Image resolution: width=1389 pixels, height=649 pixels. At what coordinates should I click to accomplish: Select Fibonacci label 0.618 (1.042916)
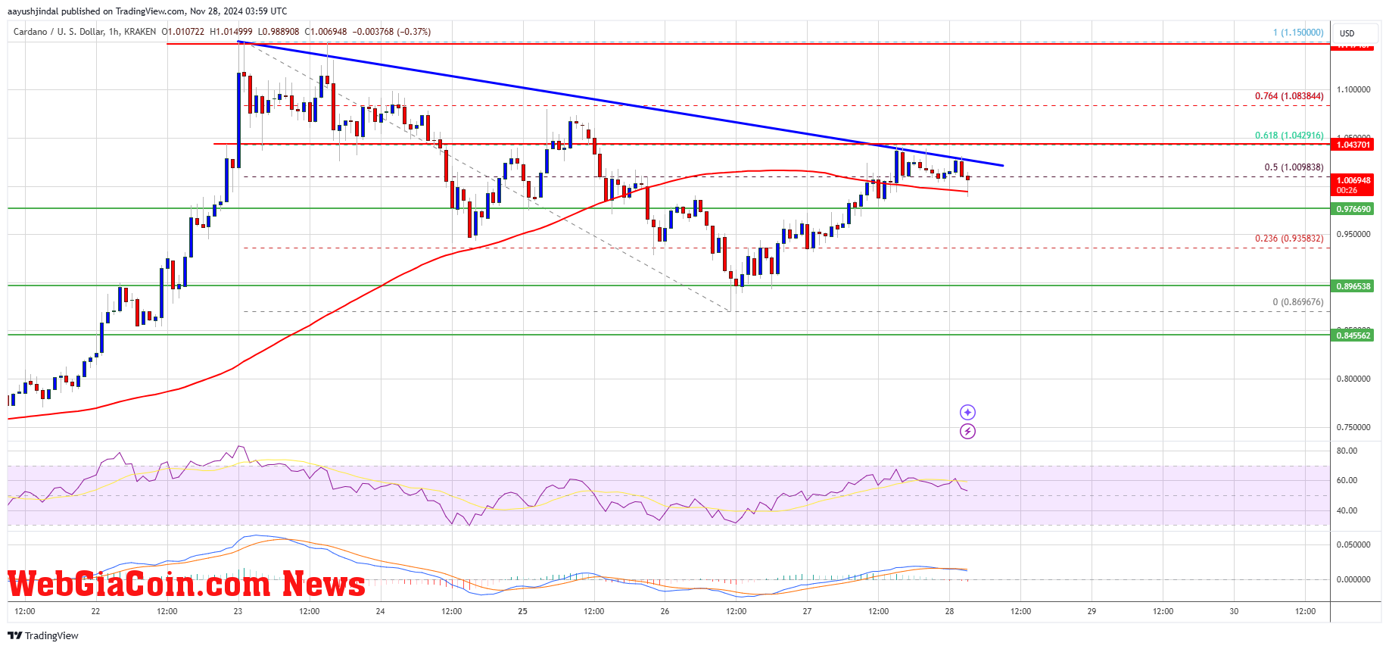[x=1289, y=136]
